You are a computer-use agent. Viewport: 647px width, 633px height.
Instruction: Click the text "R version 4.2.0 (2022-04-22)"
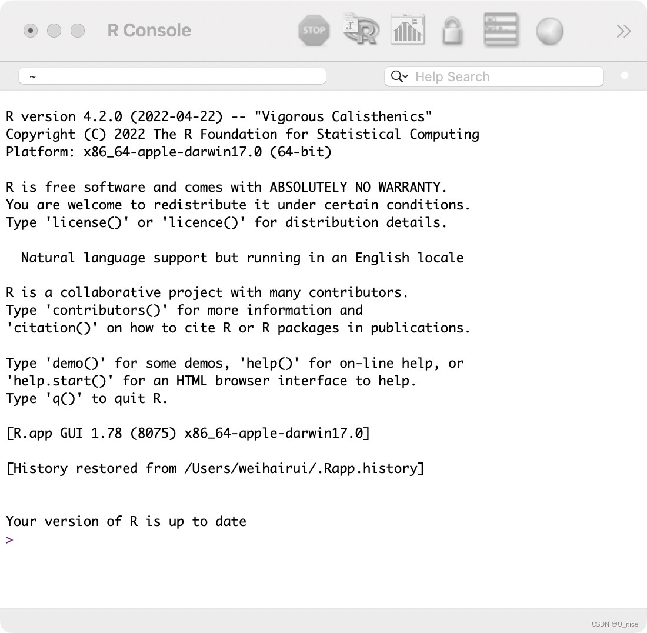pos(114,117)
